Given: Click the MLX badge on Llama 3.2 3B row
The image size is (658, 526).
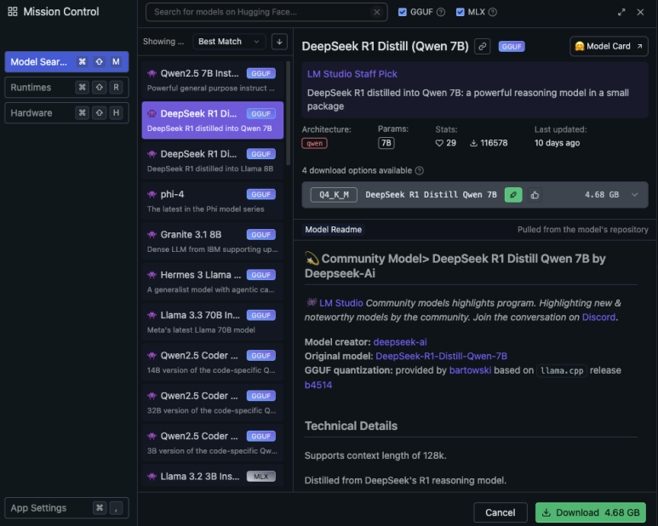Looking at the screenshot, I should tap(261, 477).
